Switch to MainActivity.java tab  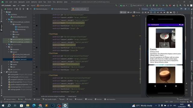click(42, 9)
